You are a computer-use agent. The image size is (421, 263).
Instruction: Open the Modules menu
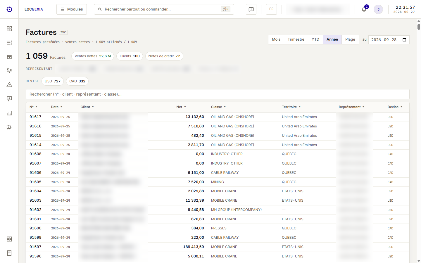72,9
